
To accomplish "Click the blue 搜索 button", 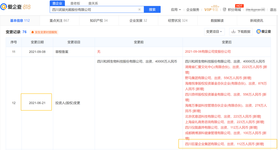I will [152, 9].
